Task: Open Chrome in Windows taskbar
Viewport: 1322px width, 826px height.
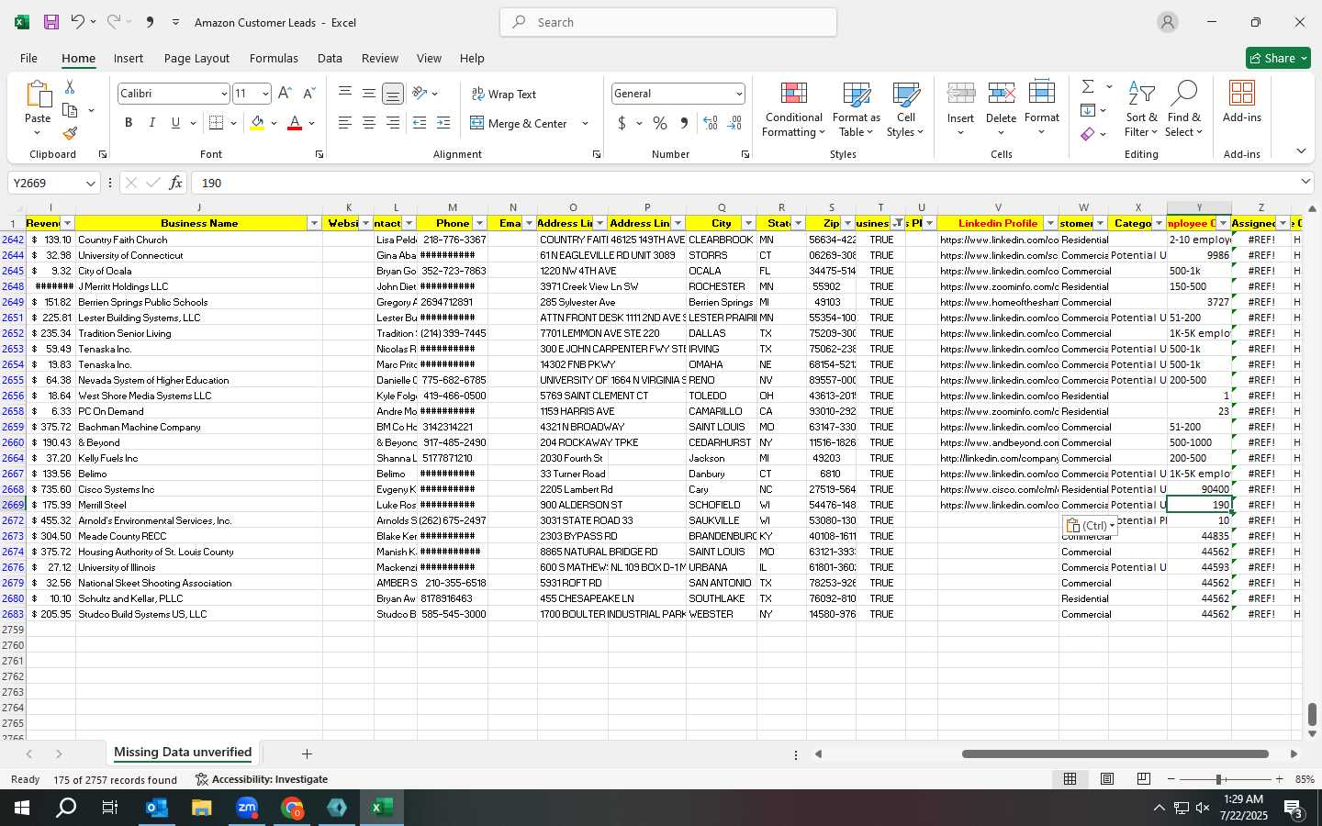Action: (292, 808)
